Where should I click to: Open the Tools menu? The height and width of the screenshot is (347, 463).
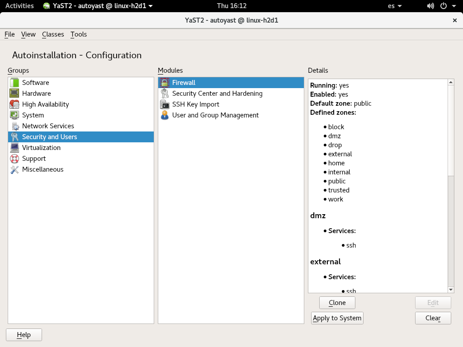click(x=79, y=34)
